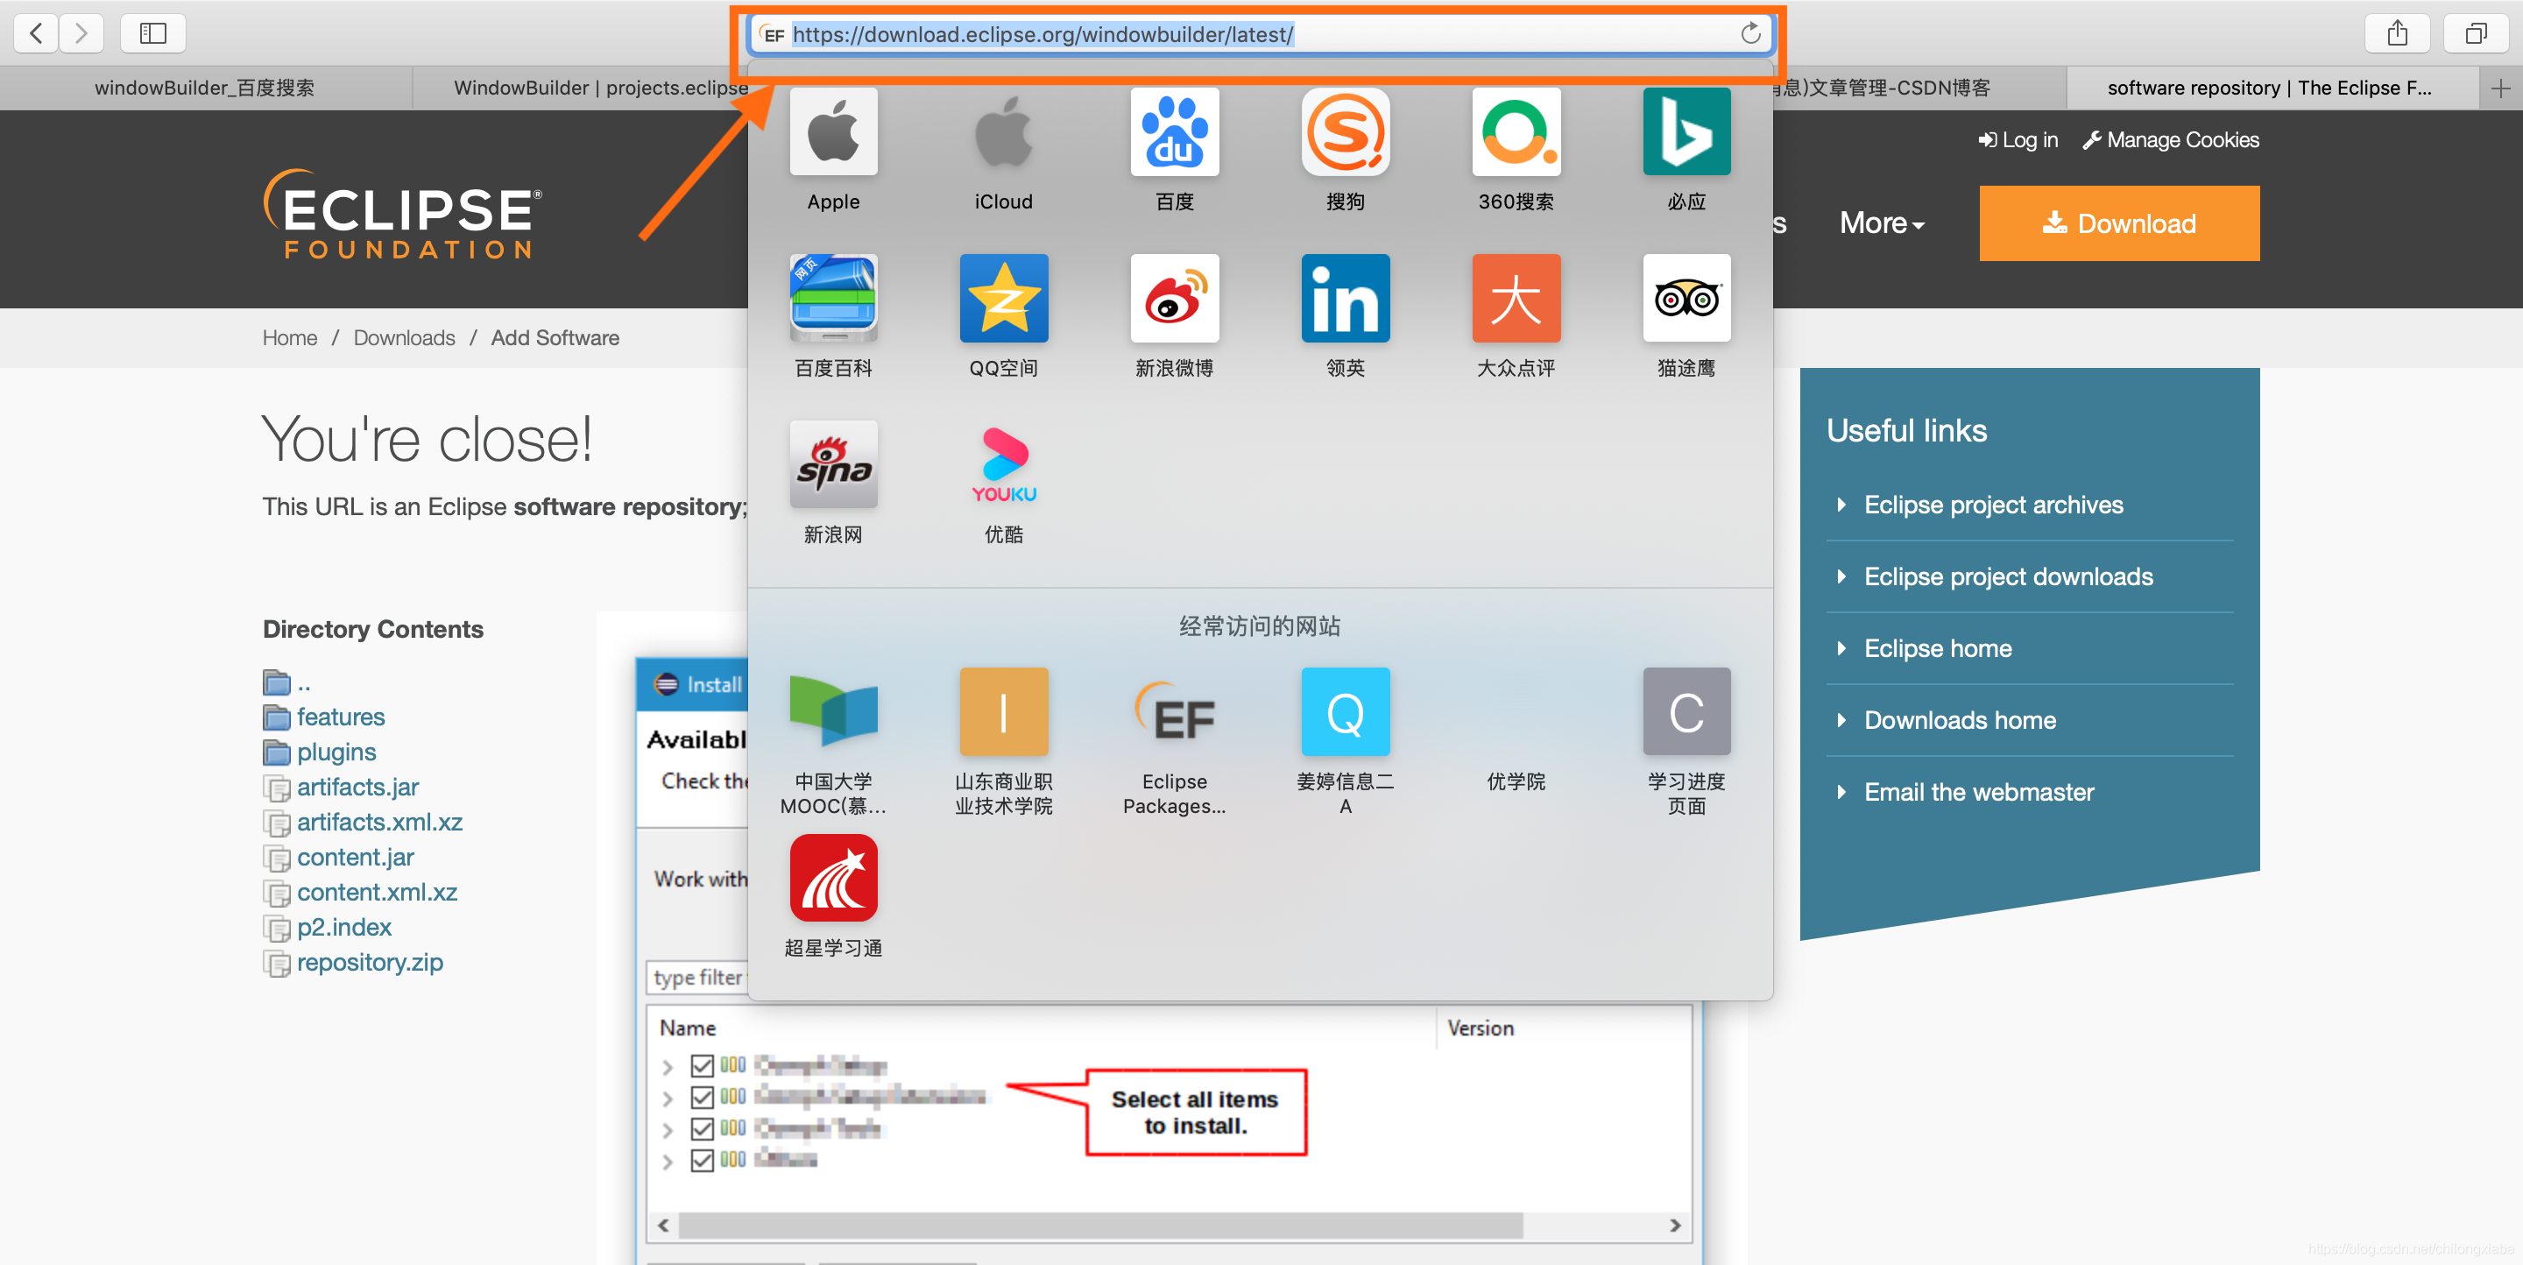Viewport: 2523px width, 1265px height.
Task: Open the 猫途鹰 TripAdvisor favorite icon
Action: point(1686,299)
